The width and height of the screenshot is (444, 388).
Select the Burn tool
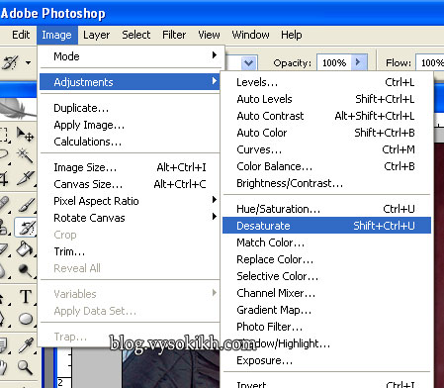click(x=25, y=270)
